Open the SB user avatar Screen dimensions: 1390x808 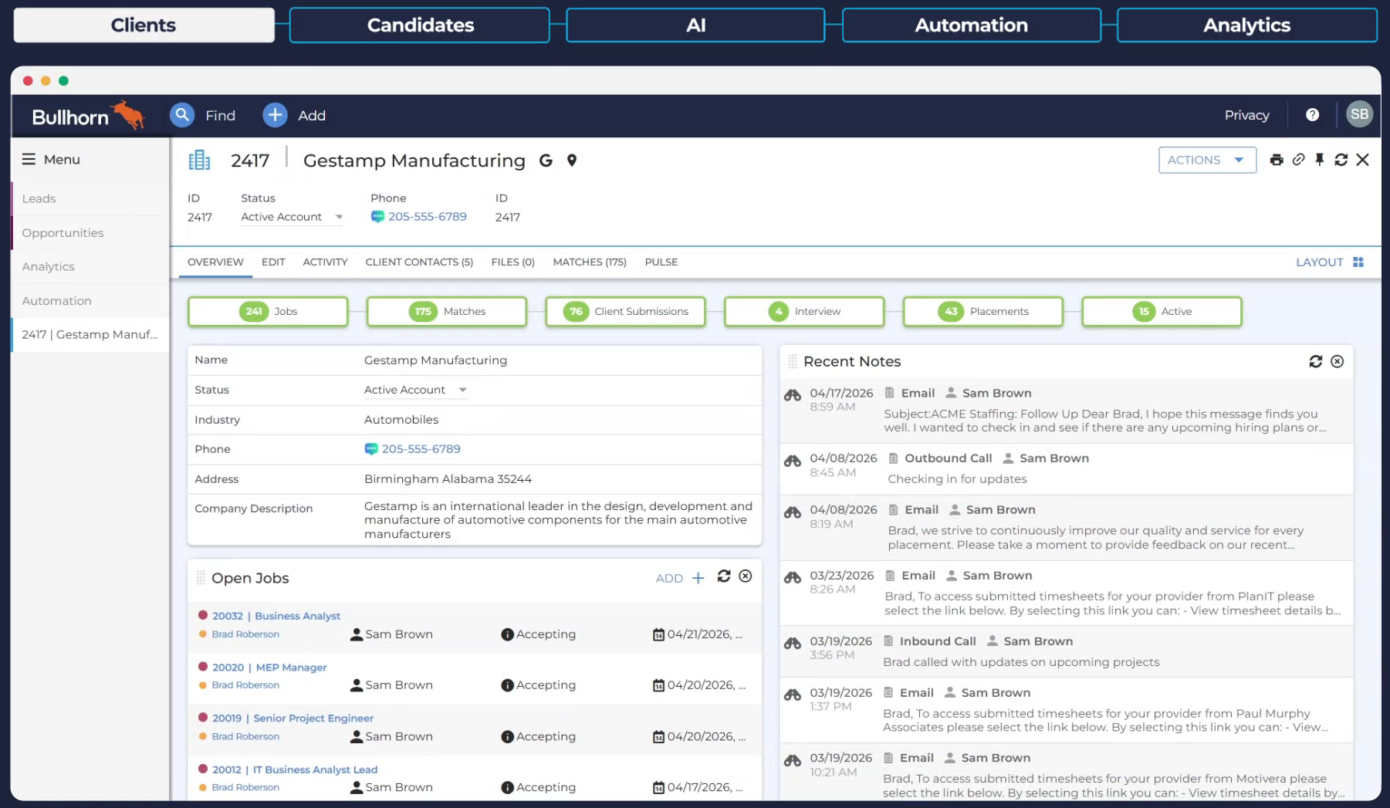[x=1359, y=114]
